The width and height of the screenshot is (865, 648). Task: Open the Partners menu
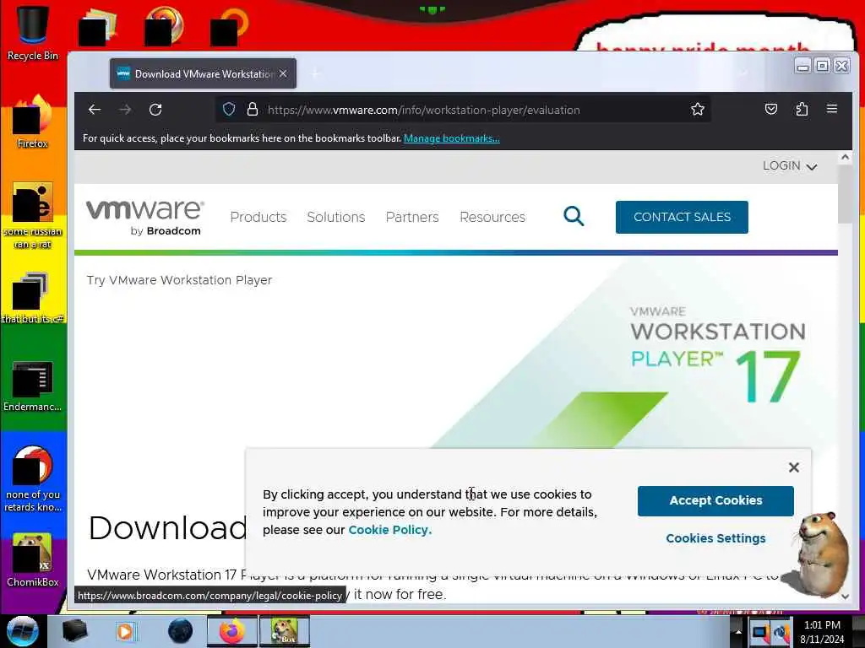412,217
